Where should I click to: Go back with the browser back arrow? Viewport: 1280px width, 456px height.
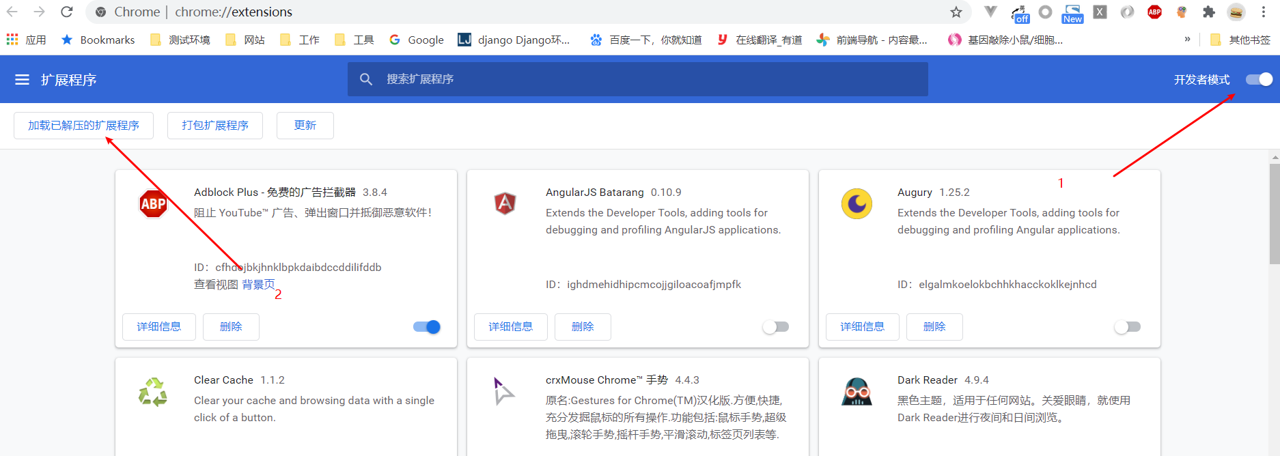point(12,12)
